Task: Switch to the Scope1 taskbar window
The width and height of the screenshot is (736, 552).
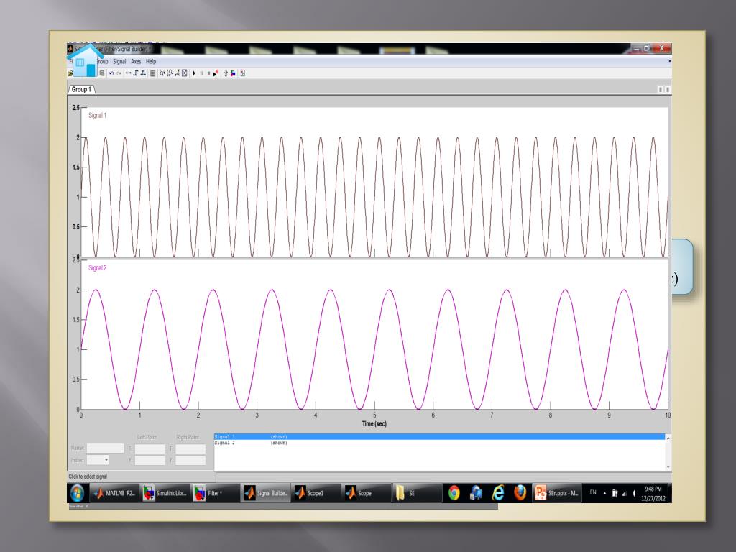Action: coord(317,493)
